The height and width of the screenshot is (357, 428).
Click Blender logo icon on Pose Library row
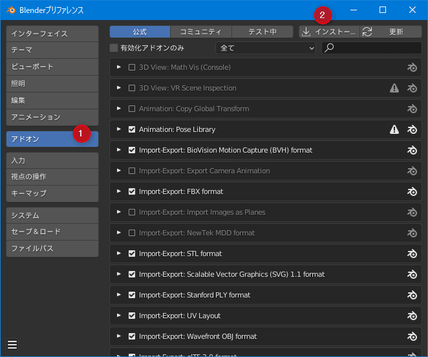412,129
